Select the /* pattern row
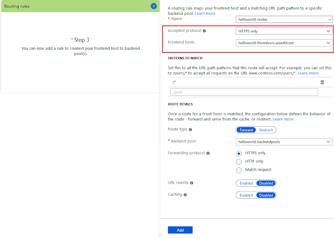The width and height of the screenshot is (334, 238). click(250, 83)
